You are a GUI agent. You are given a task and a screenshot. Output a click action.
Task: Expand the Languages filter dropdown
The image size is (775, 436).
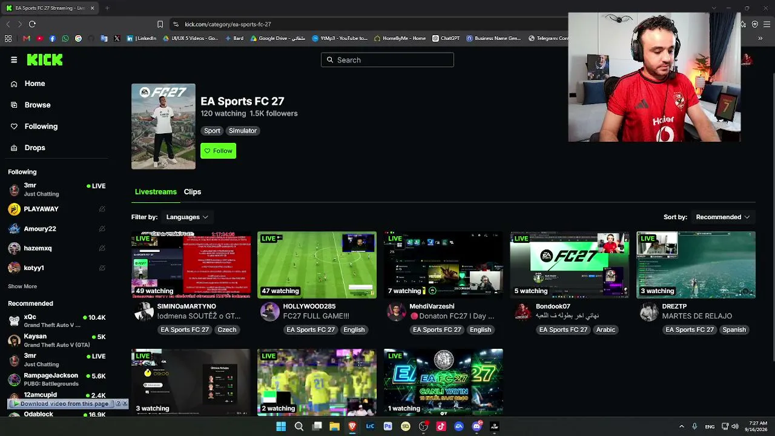tap(187, 217)
